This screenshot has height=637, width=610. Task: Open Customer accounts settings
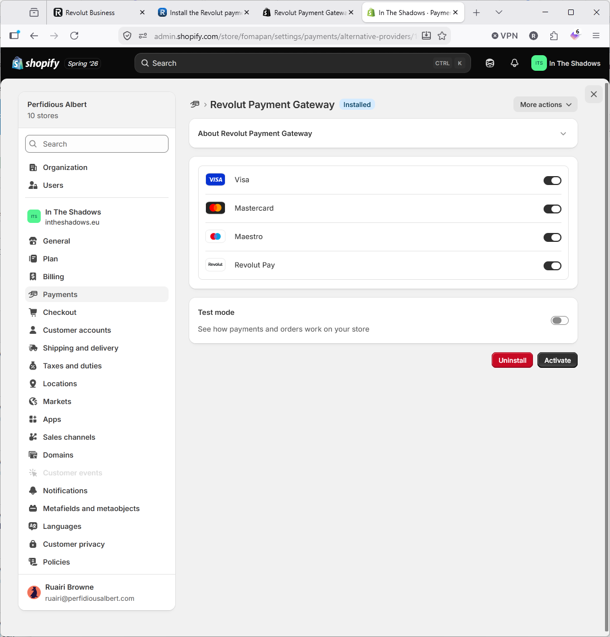[97, 330]
